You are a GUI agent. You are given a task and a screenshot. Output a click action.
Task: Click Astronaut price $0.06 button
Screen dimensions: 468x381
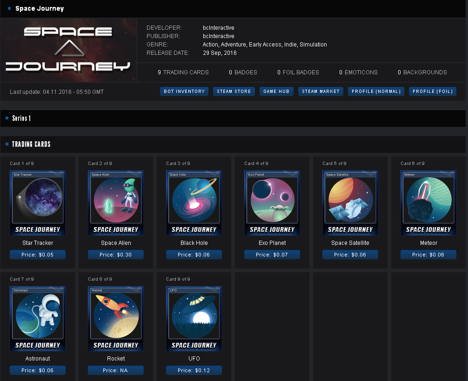[38, 370]
